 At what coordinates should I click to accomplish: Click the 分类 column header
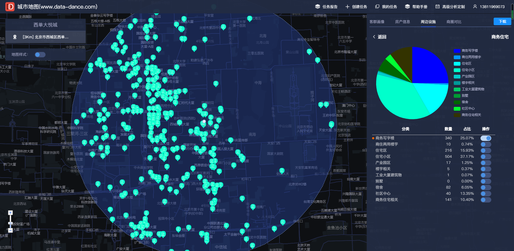[x=406, y=129]
